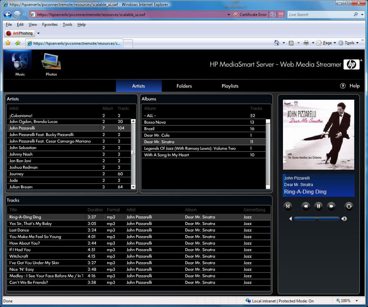Image resolution: width=368 pixels, height=307 pixels.
Task: Click the Dear Mr. Sinatra album cover
Action: tap(319, 135)
